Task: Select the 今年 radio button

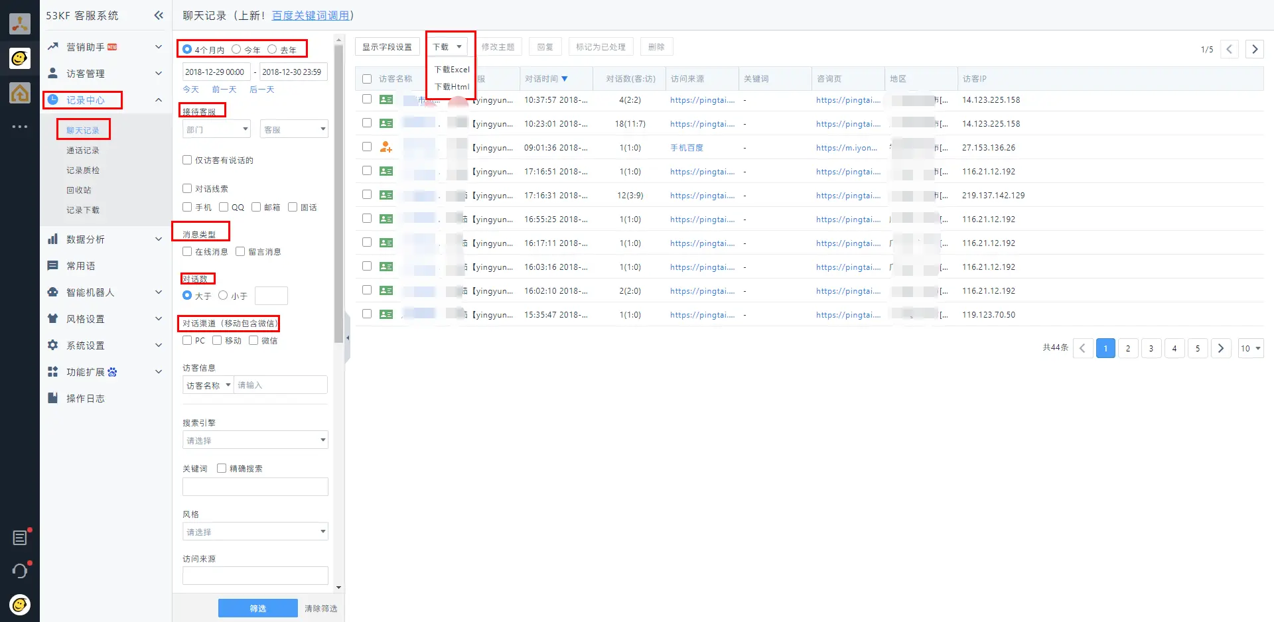Action: 236,50
